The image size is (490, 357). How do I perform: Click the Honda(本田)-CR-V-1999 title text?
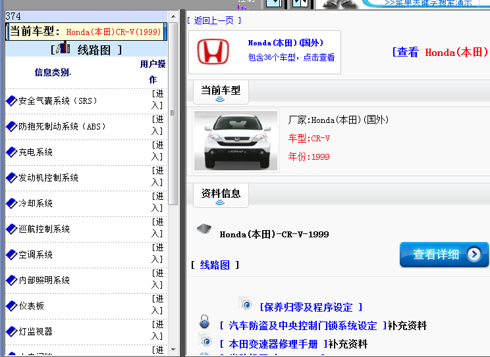[x=274, y=234]
